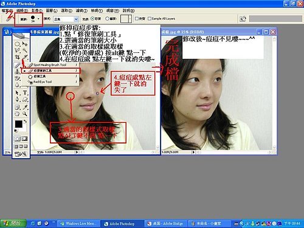The width and height of the screenshot is (304, 228).
Task: Open the Layer menu
Action: 52,10
